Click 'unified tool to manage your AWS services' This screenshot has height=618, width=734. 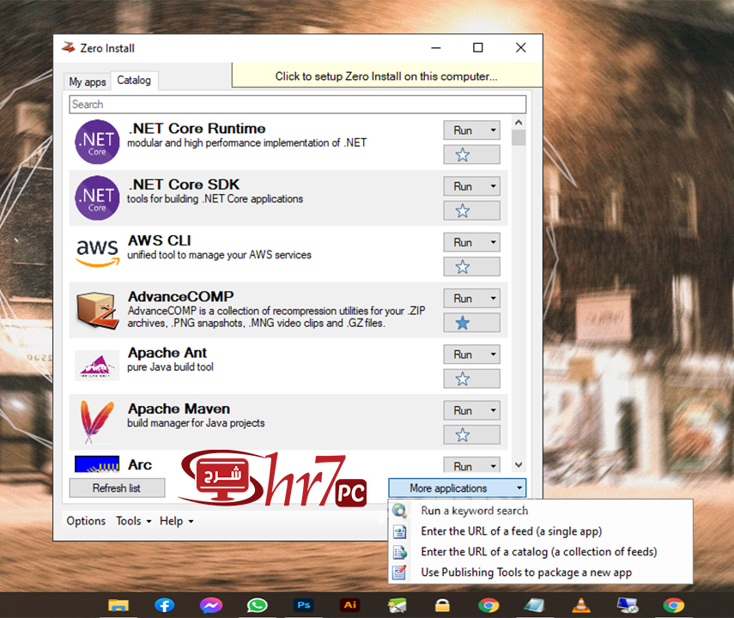219,255
